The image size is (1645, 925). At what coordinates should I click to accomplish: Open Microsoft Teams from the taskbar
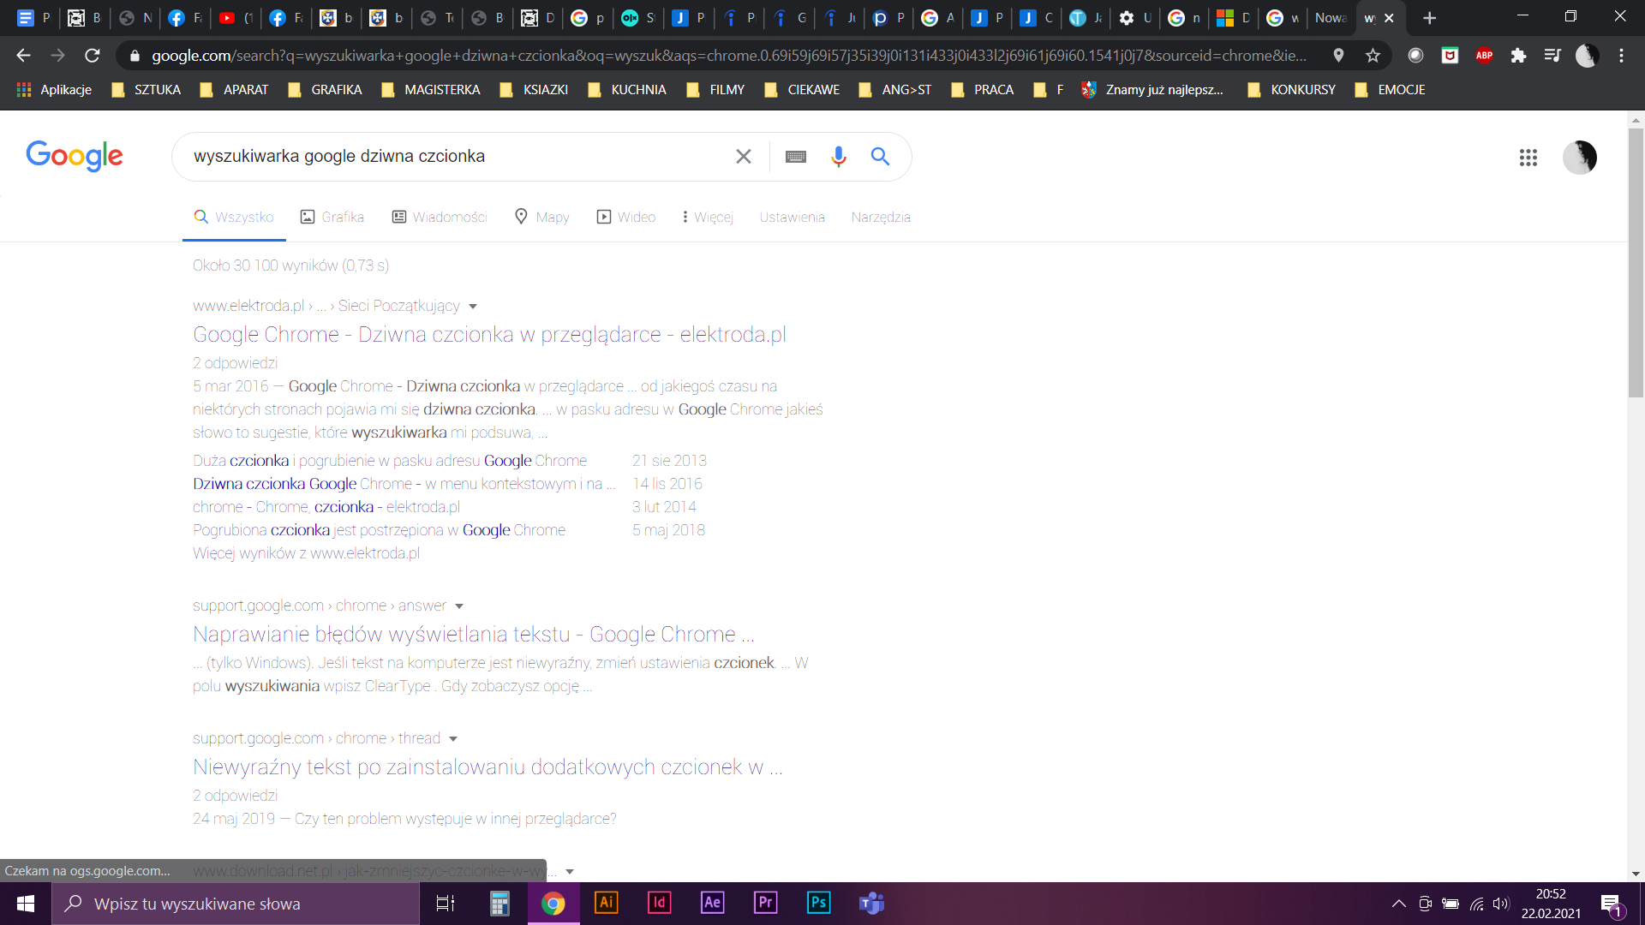(x=871, y=903)
